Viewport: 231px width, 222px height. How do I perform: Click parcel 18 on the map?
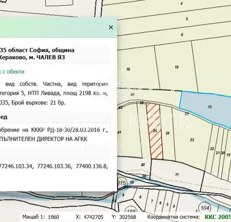click(177, 67)
